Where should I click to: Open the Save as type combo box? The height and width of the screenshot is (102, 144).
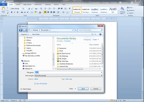(68, 76)
